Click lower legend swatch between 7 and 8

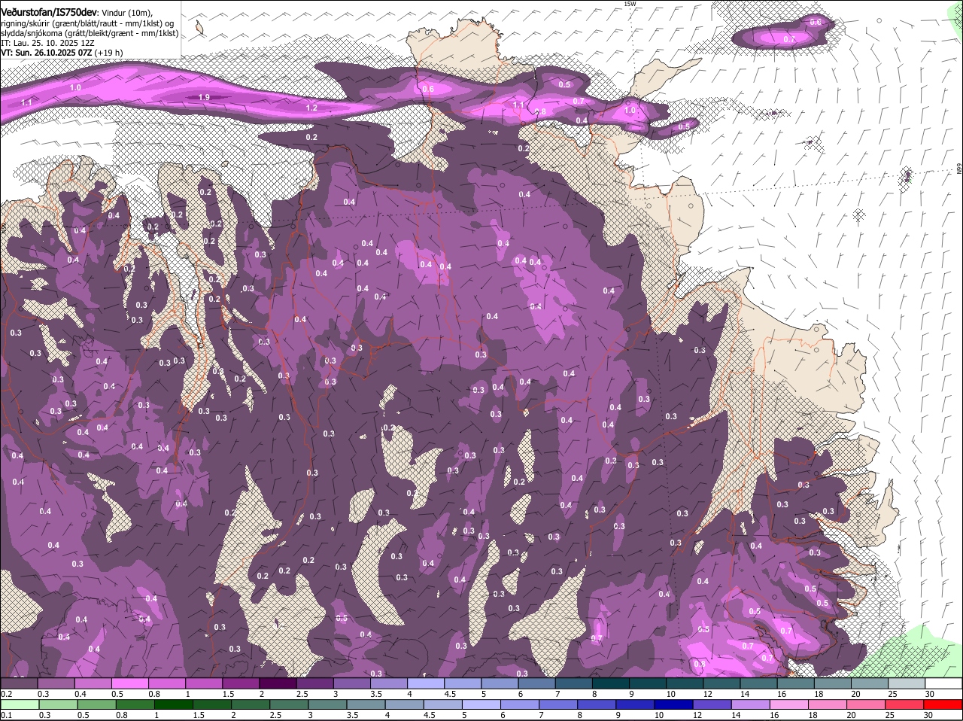559,704
